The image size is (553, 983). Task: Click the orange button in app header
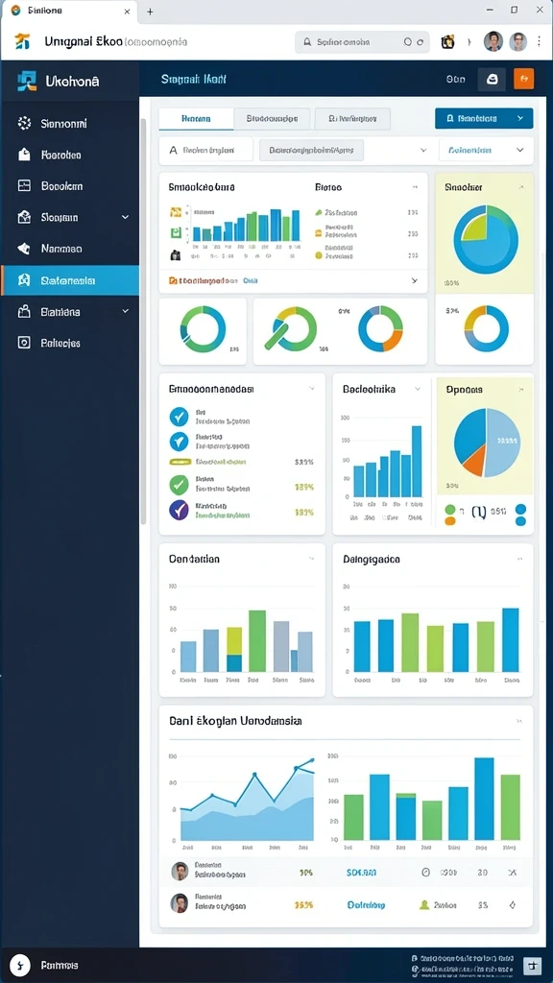[523, 79]
